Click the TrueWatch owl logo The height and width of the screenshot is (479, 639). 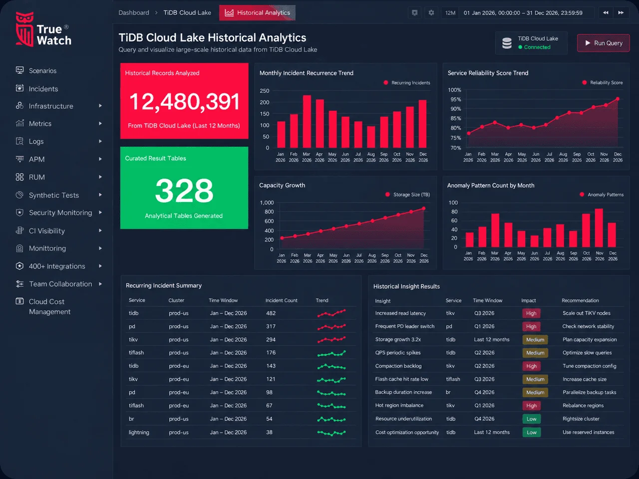click(25, 29)
